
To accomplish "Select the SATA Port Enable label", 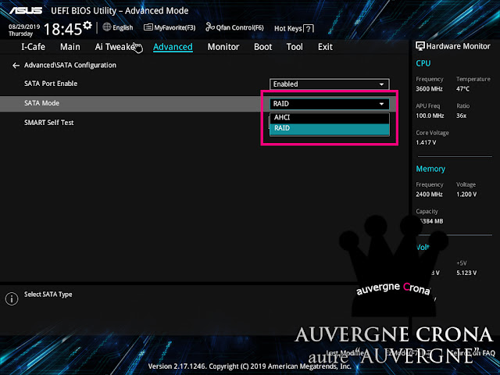I will [51, 84].
